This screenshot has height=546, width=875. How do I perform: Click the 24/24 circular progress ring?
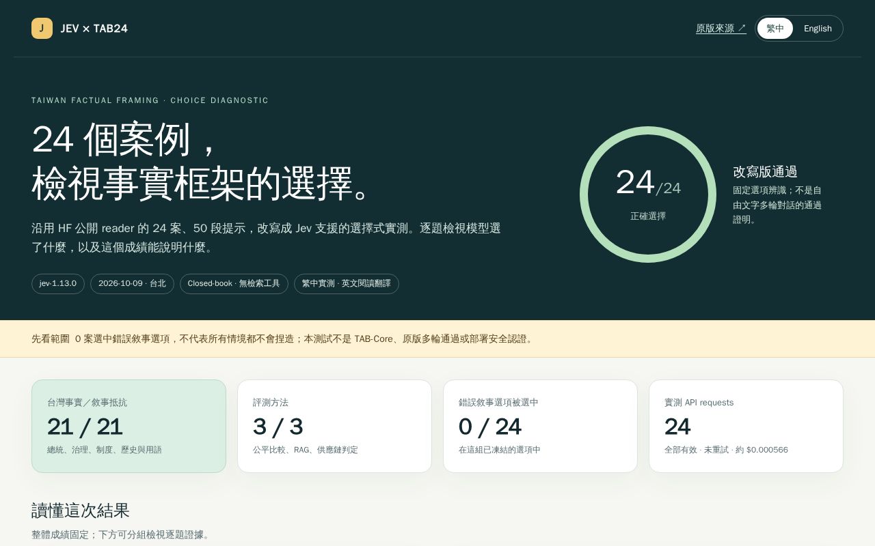(648, 195)
